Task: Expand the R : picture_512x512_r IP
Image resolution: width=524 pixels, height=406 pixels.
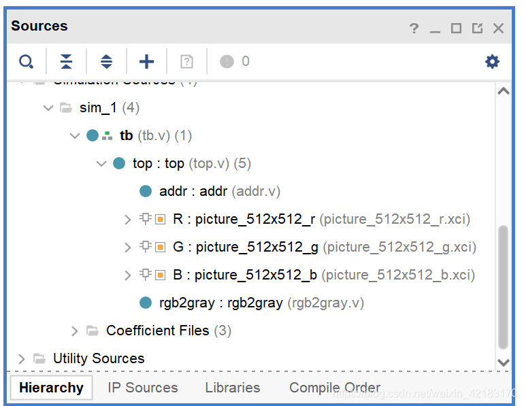Action: pos(128,220)
